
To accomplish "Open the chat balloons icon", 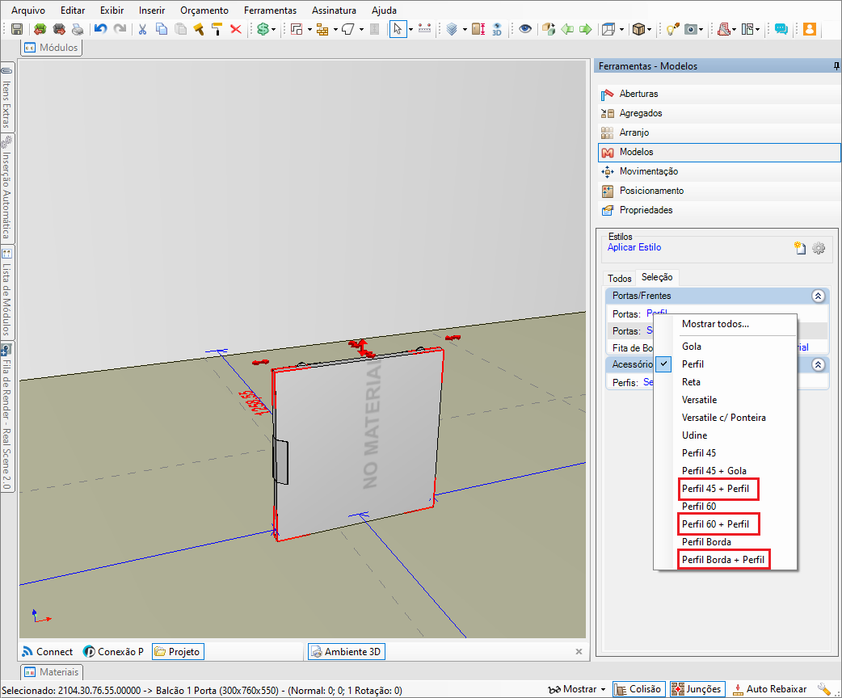I will (x=781, y=29).
